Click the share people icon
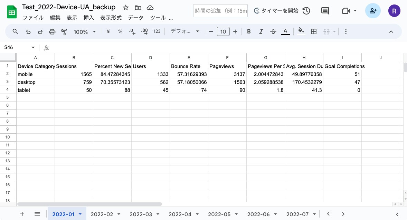This screenshot has height=220, width=407. pyautogui.click(x=373, y=11)
